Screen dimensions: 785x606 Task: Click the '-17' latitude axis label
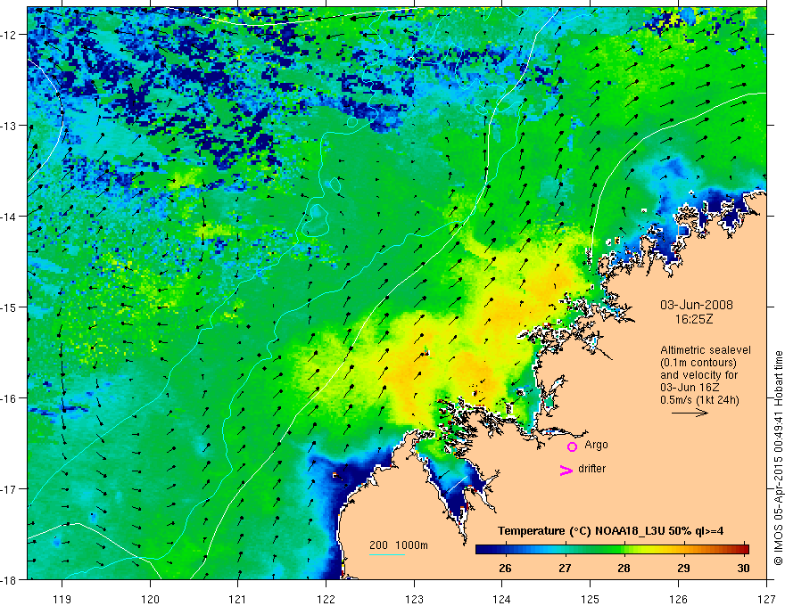[8, 489]
